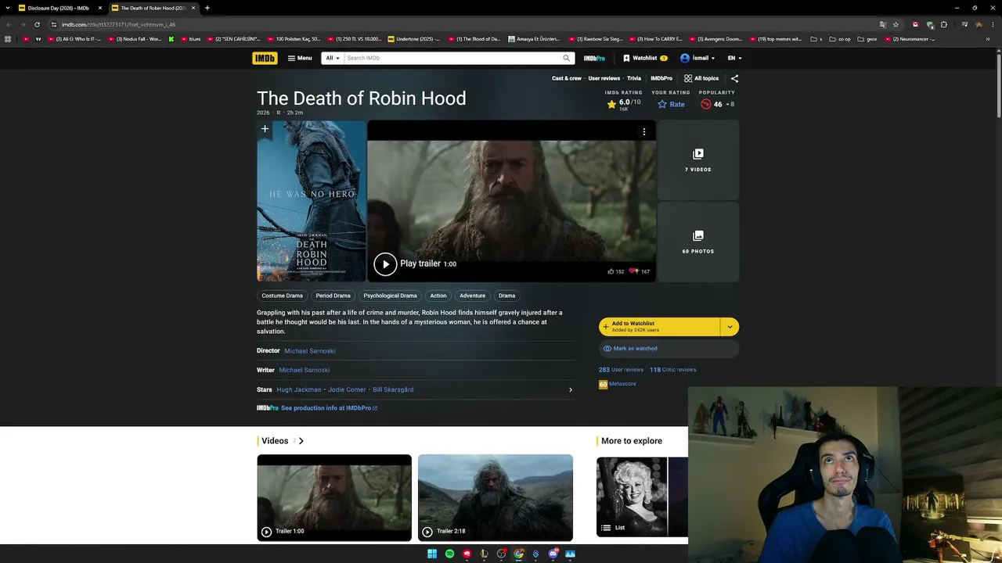
Task: Open the EN language selector
Action: click(x=734, y=58)
